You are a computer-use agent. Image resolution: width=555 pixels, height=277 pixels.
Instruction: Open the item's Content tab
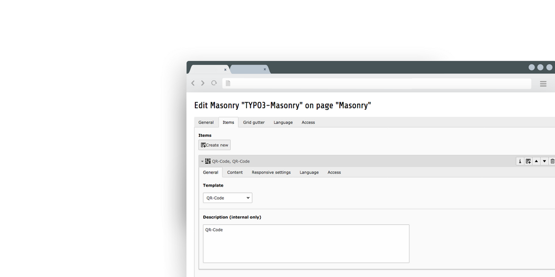235,172
